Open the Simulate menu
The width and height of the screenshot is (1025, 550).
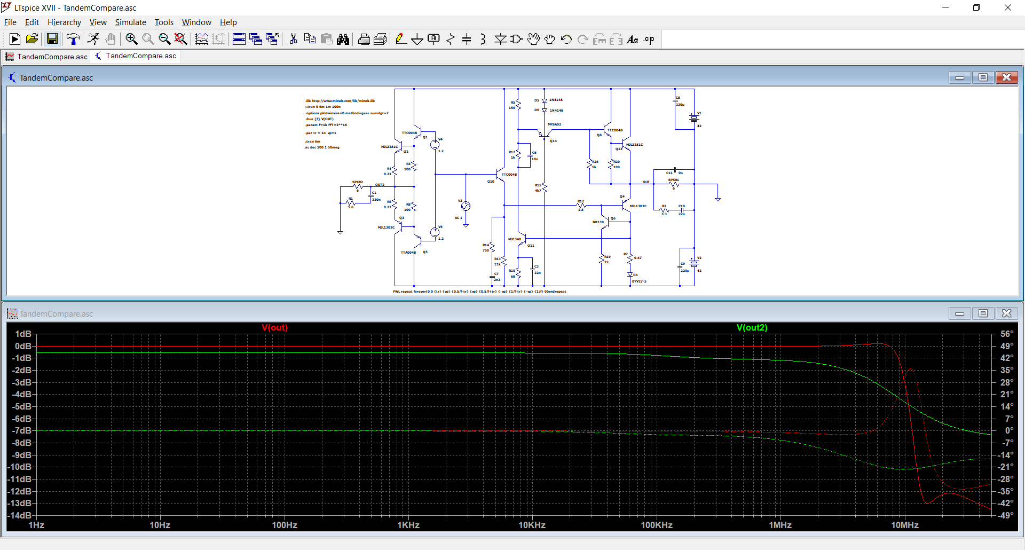(x=130, y=22)
